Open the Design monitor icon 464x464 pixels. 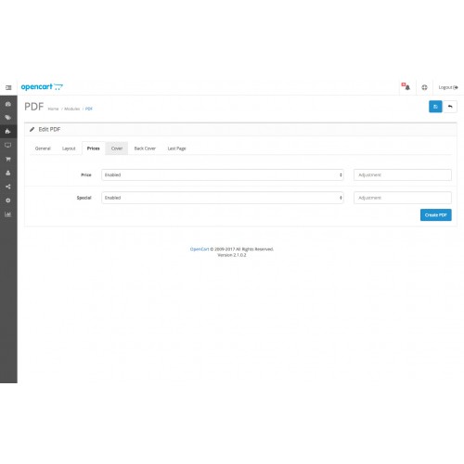point(8,145)
